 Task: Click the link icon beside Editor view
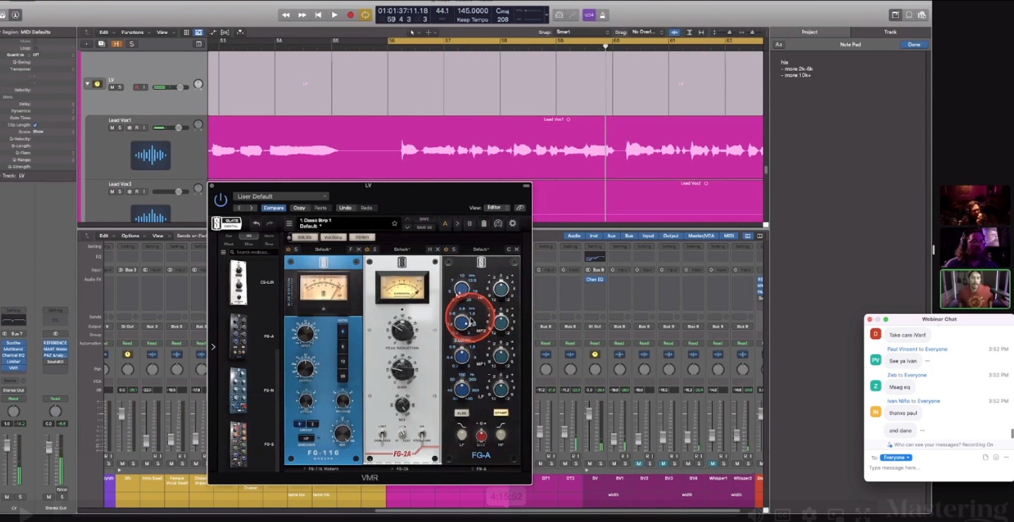coord(520,208)
